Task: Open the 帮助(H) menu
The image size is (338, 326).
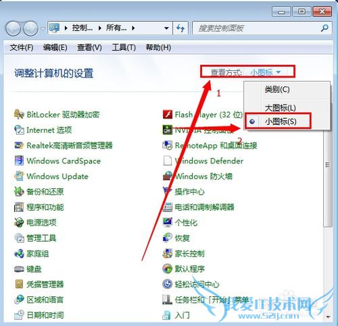Action: pyautogui.click(x=158, y=47)
